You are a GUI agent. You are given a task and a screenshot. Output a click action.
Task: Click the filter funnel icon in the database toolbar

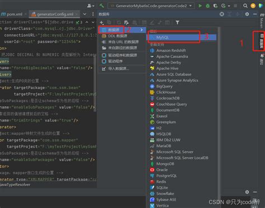177,22
